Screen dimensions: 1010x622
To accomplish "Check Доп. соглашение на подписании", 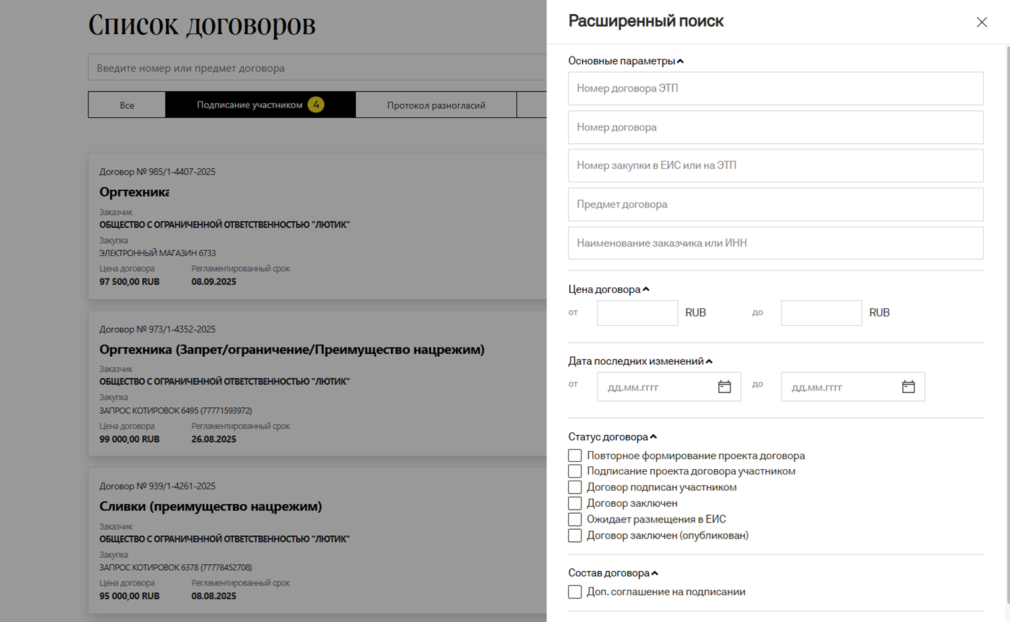I will (575, 592).
